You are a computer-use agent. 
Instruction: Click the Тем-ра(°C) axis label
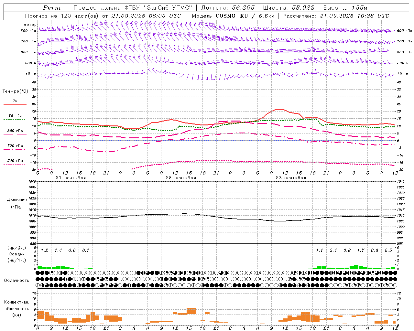[15, 91]
